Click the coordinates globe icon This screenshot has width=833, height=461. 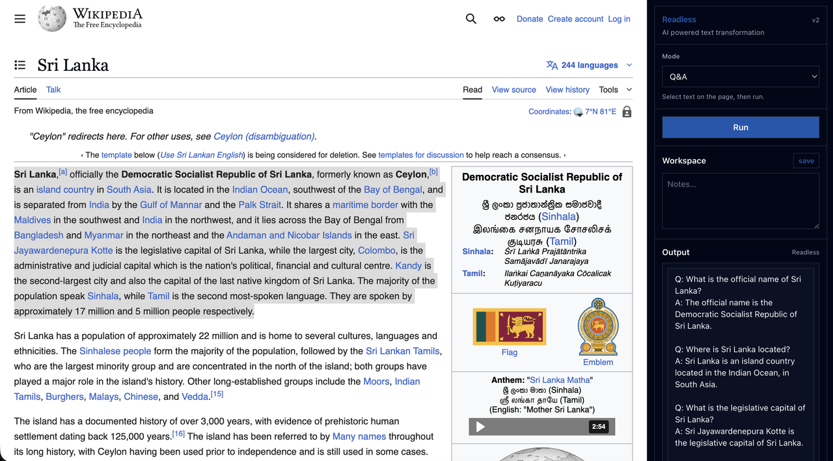tap(578, 112)
